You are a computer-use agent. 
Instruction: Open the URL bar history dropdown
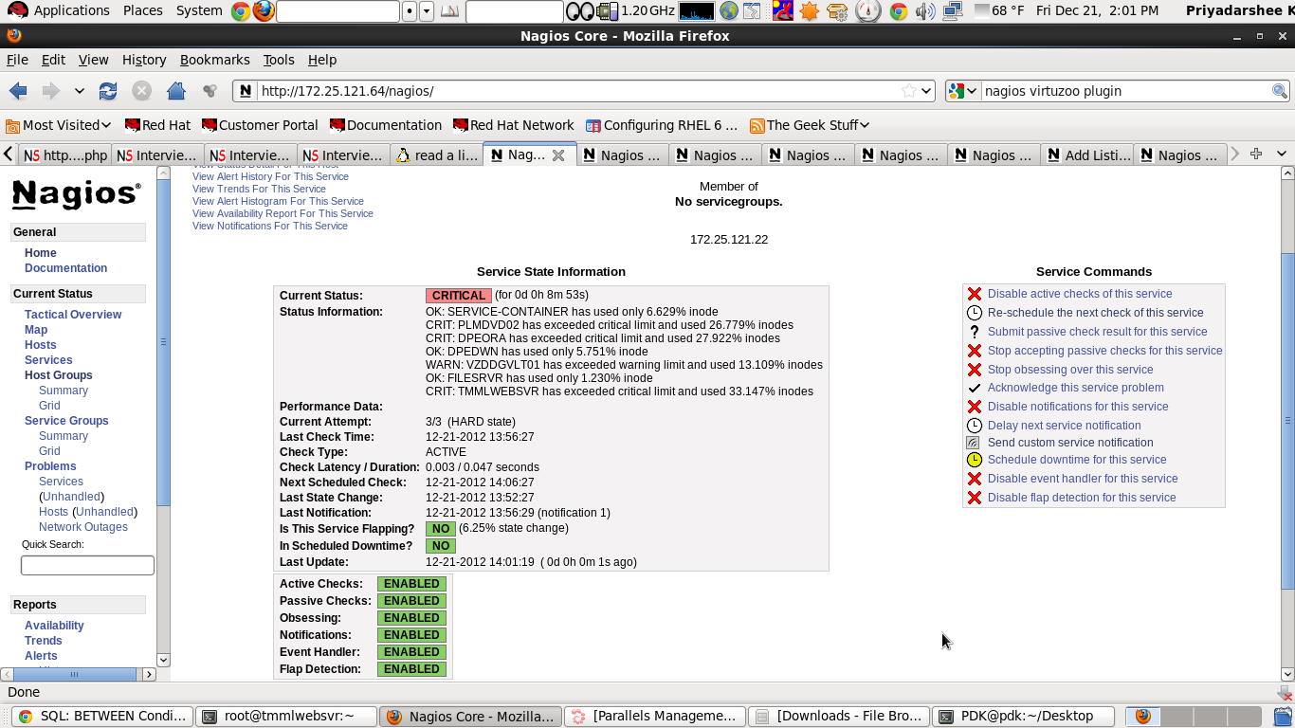pos(926,91)
